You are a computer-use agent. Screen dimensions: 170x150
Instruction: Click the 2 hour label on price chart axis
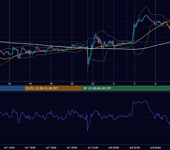[x=135, y=84]
